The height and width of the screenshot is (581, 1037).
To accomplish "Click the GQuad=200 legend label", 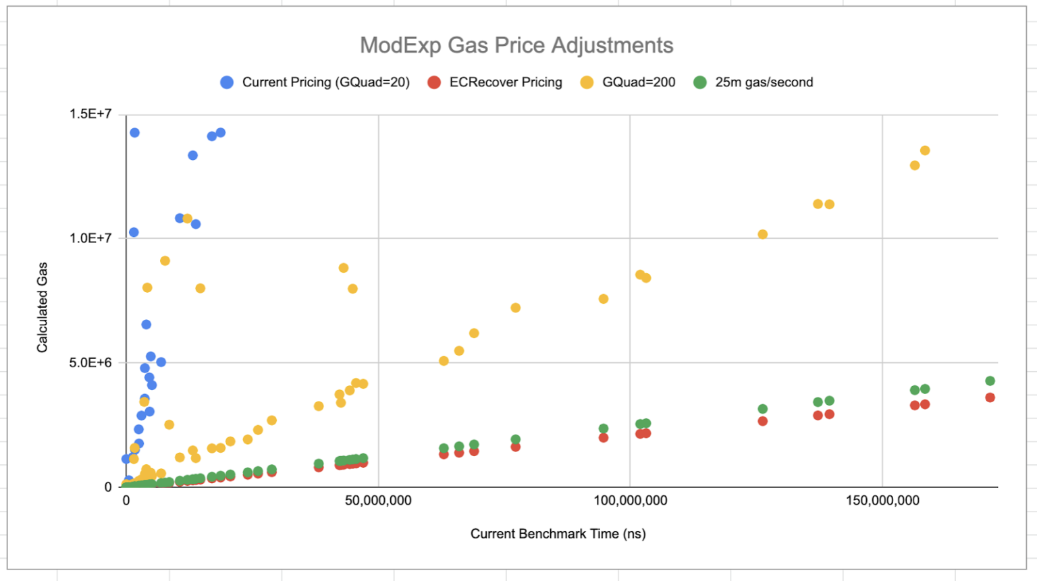I will [639, 82].
